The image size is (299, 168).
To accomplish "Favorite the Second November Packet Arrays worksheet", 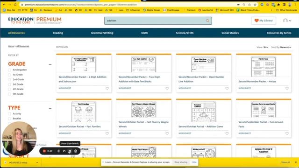I will click(287, 88).
